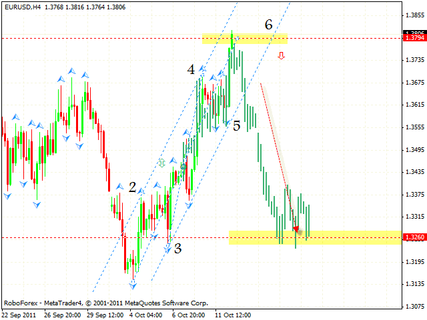Click the low price value 1.3764
This screenshot has height=320, width=427.
click(95, 7)
